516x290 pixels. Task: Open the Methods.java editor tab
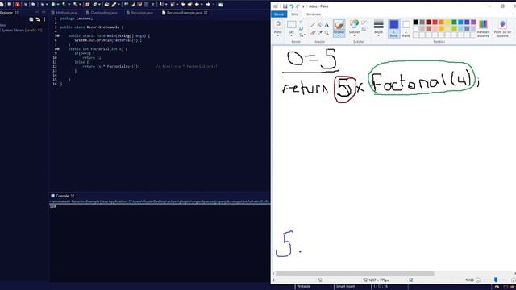point(64,13)
